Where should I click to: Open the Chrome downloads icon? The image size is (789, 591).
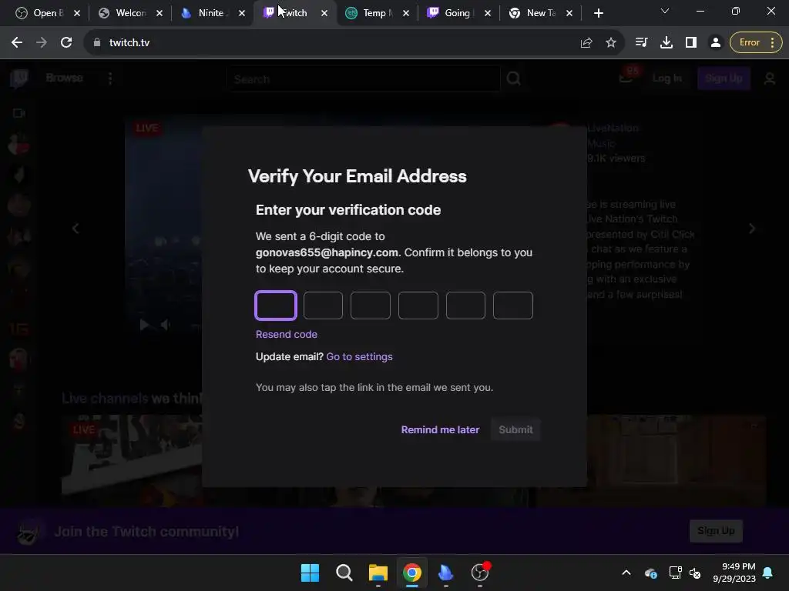666,43
